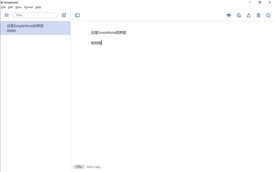Select the 这是SimpleNote的界面 note in list
The image size is (275, 172).
coord(35,28)
